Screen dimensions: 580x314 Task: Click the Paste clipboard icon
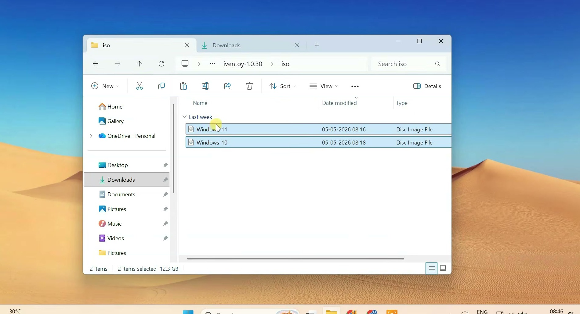coord(183,86)
